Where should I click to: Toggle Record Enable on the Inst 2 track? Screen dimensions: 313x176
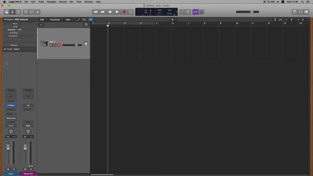tap(59, 45)
